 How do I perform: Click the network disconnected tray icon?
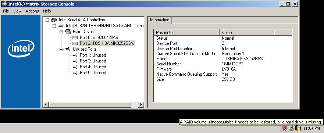(291, 128)
